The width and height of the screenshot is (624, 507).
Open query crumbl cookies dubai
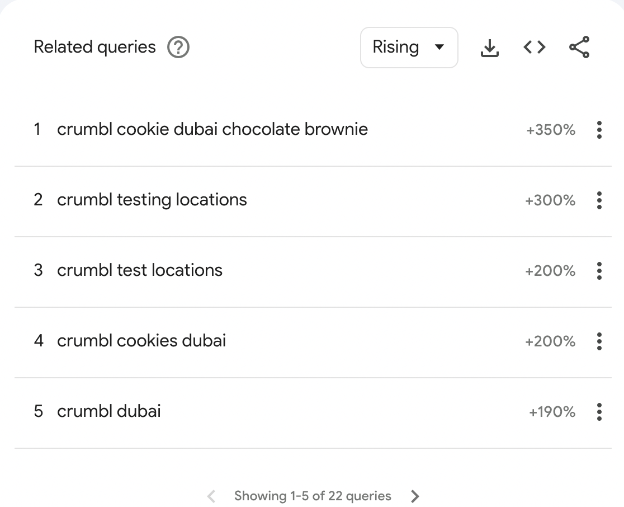point(141,341)
